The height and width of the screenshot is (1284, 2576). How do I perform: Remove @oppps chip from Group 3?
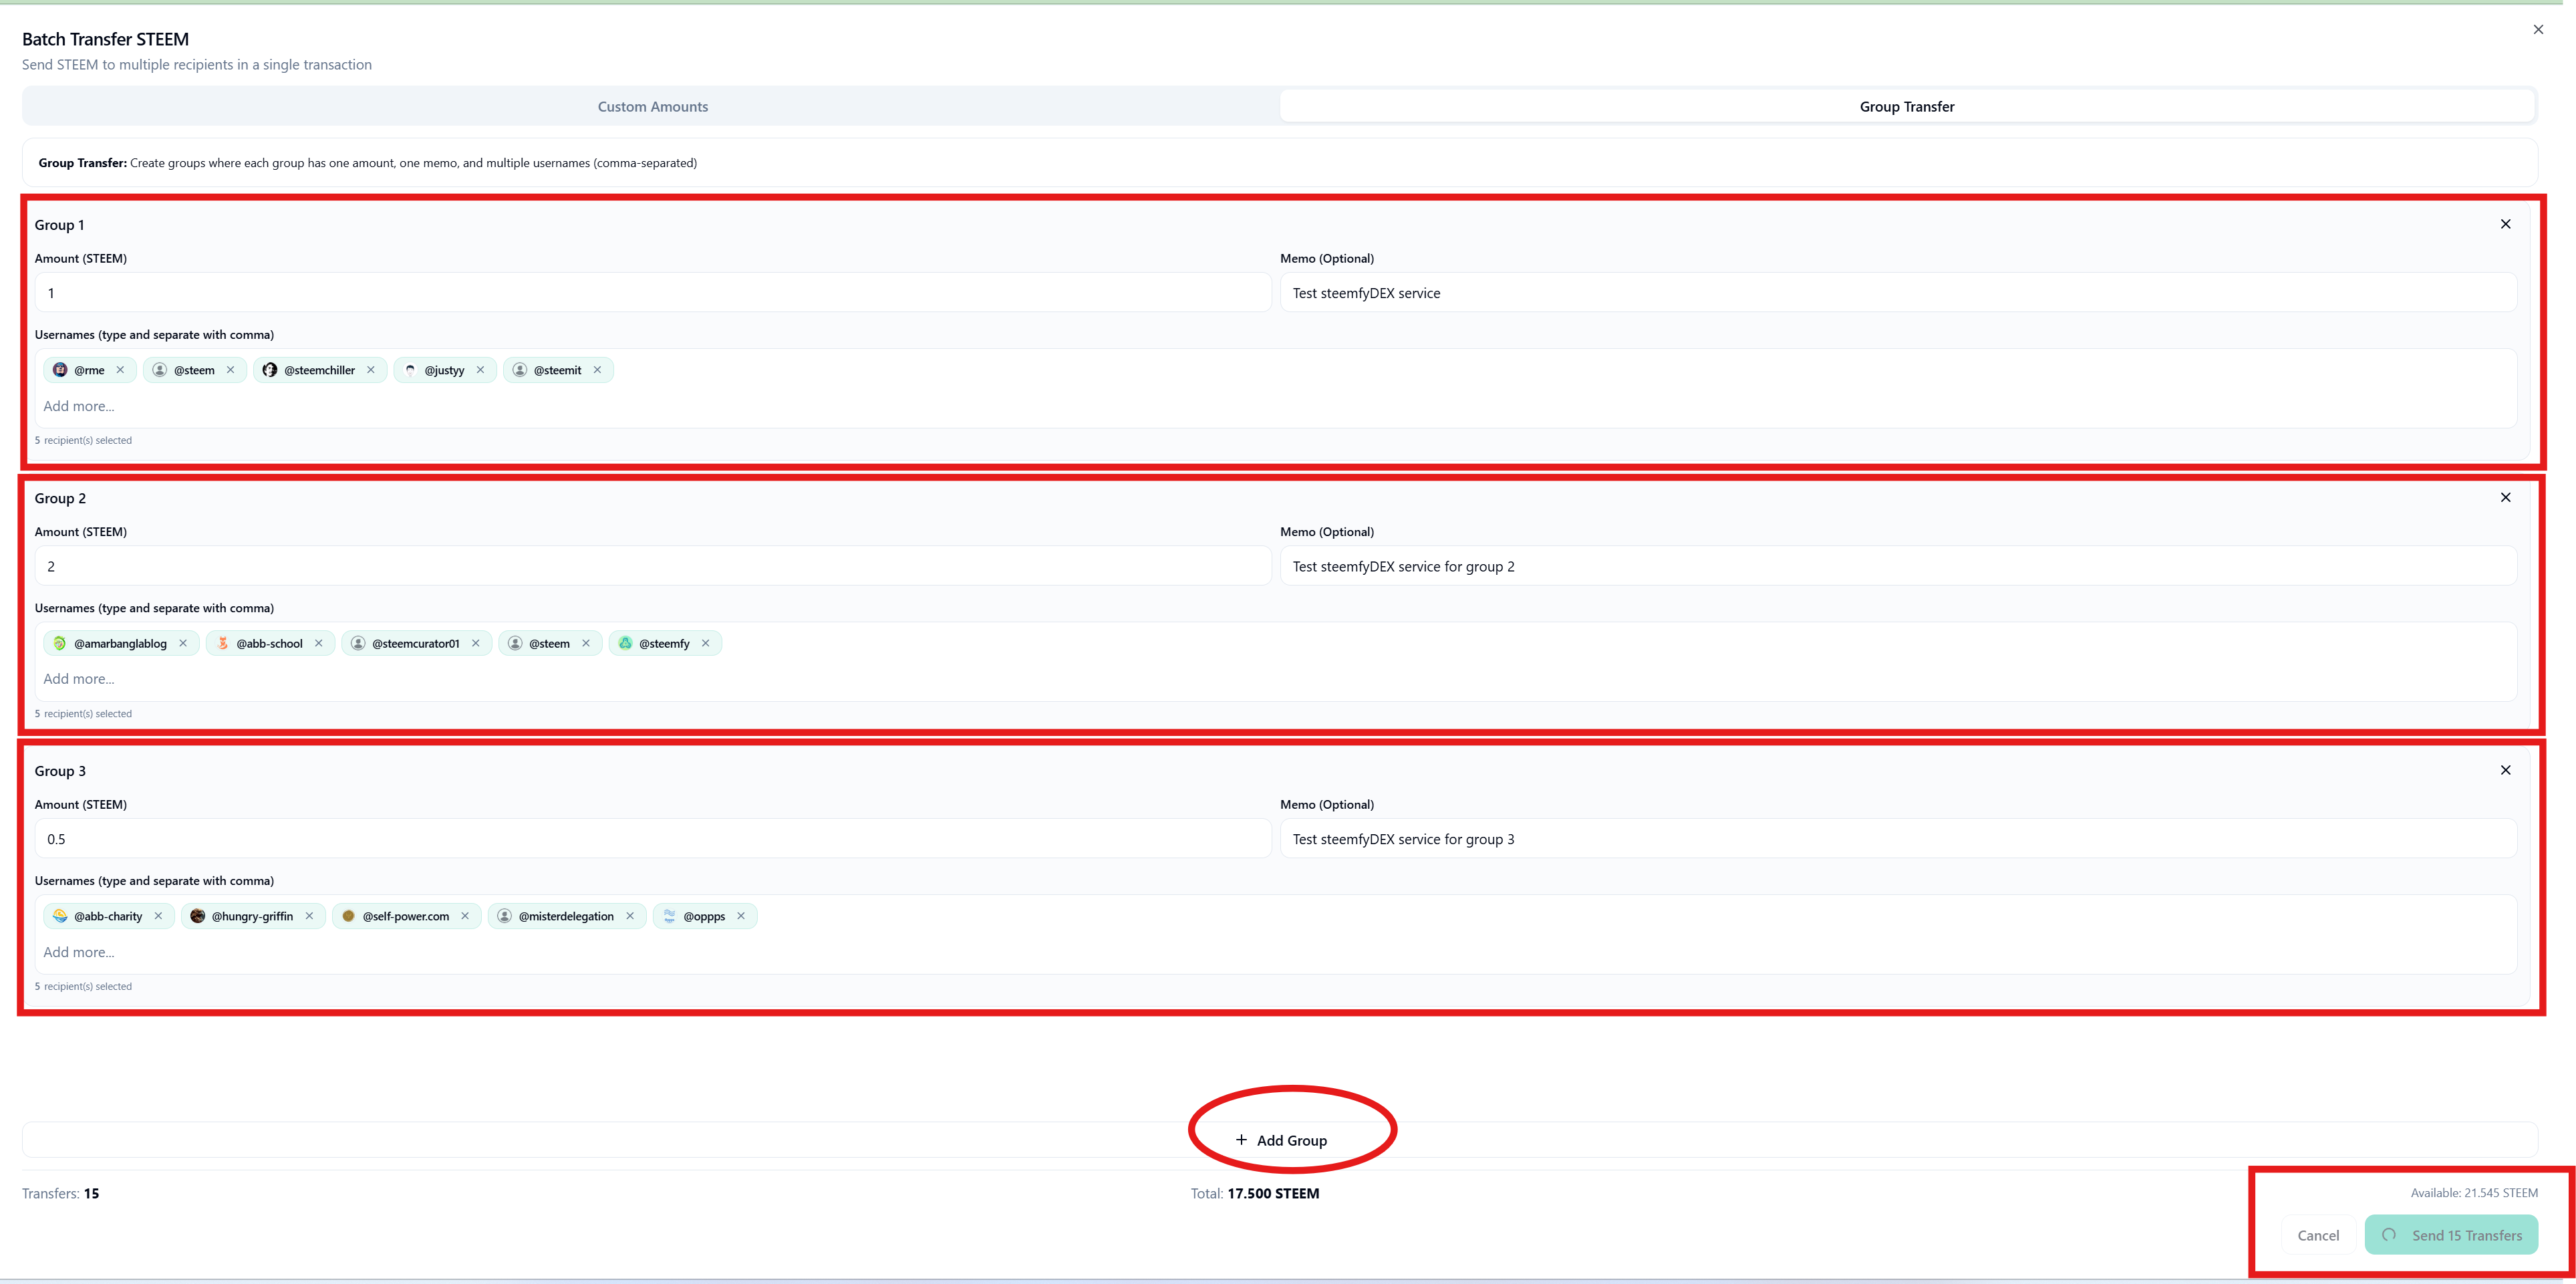coord(741,916)
